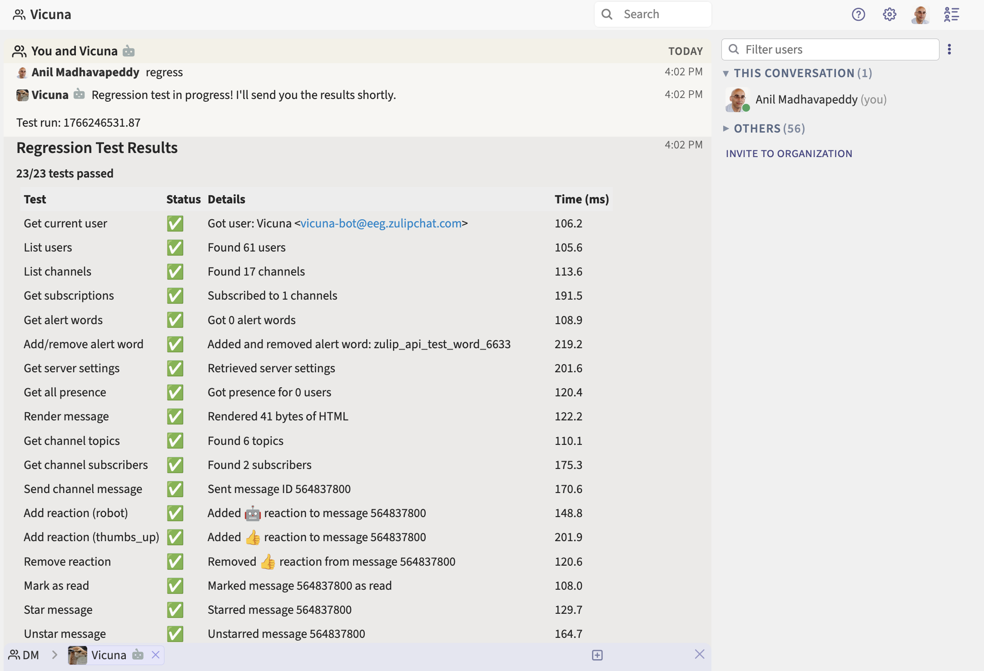Image resolution: width=984 pixels, height=671 pixels.
Task: Click INVITE TO ORGANIZATION
Action: pyautogui.click(x=789, y=153)
